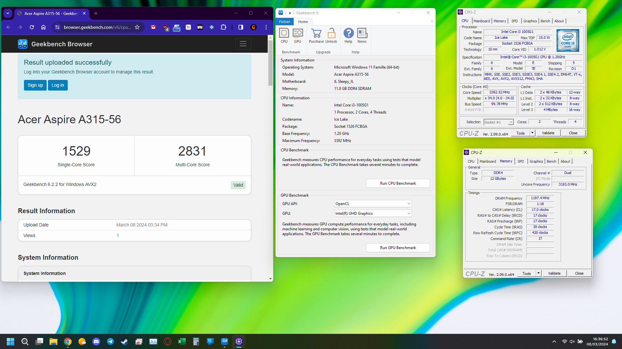Image resolution: width=622 pixels, height=349 pixels.
Task: Click the Gmail extension icon in Chrome toolbar
Action: (153, 27)
